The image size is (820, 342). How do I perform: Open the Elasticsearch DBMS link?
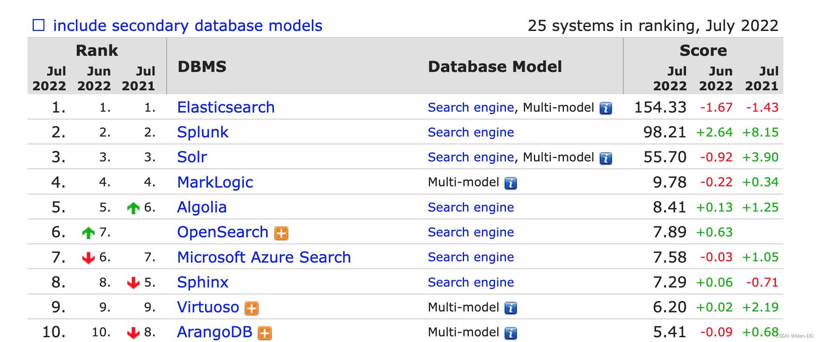coord(225,107)
